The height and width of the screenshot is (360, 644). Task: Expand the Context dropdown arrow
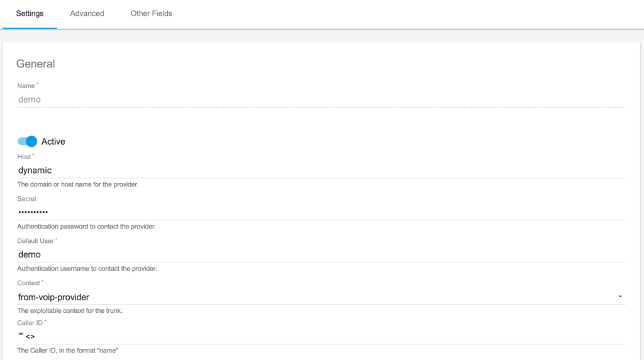tap(620, 296)
